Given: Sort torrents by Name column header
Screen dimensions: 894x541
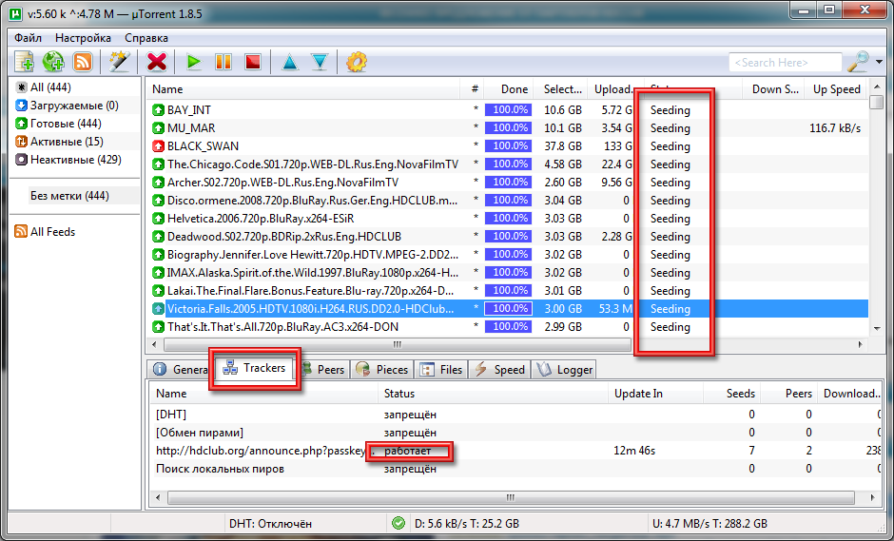Looking at the screenshot, I should [x=303, y=89].
